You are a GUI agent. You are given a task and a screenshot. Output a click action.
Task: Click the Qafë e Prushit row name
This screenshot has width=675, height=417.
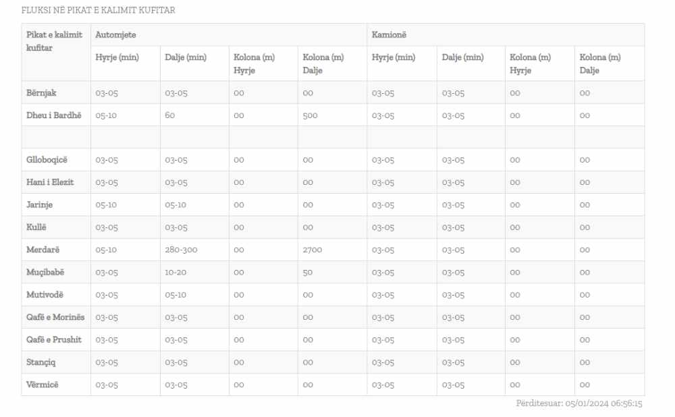click(54, 339)
